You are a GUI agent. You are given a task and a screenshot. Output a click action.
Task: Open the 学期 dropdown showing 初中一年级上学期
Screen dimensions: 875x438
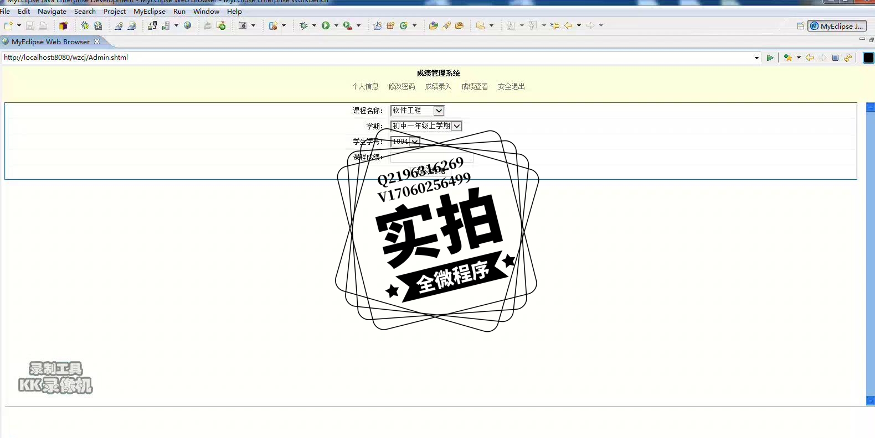(426, 126)
